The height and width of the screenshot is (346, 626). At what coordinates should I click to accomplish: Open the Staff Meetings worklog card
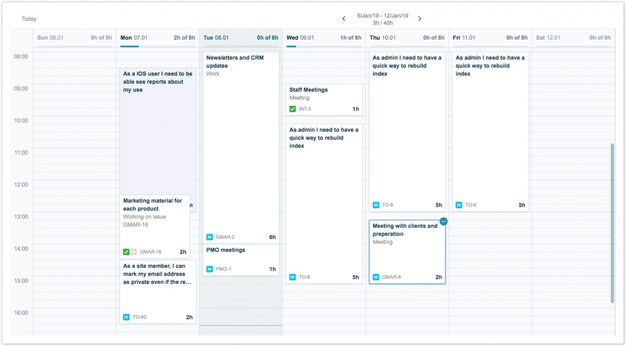323,94
